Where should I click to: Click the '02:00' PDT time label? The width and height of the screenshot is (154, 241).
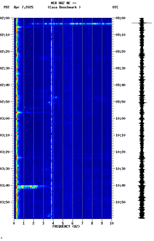5,18
